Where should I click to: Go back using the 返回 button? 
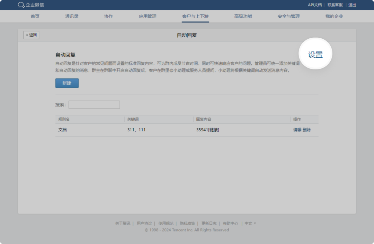tap(31, 35)
